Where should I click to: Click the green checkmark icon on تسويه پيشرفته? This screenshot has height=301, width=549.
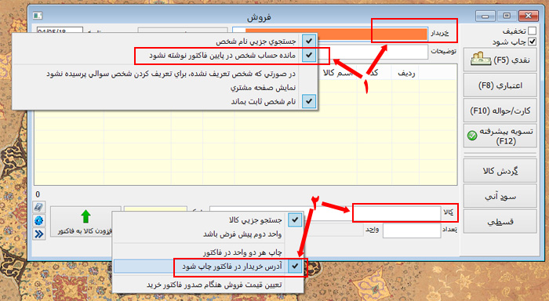pyautogui.click(x=472, y=136)
